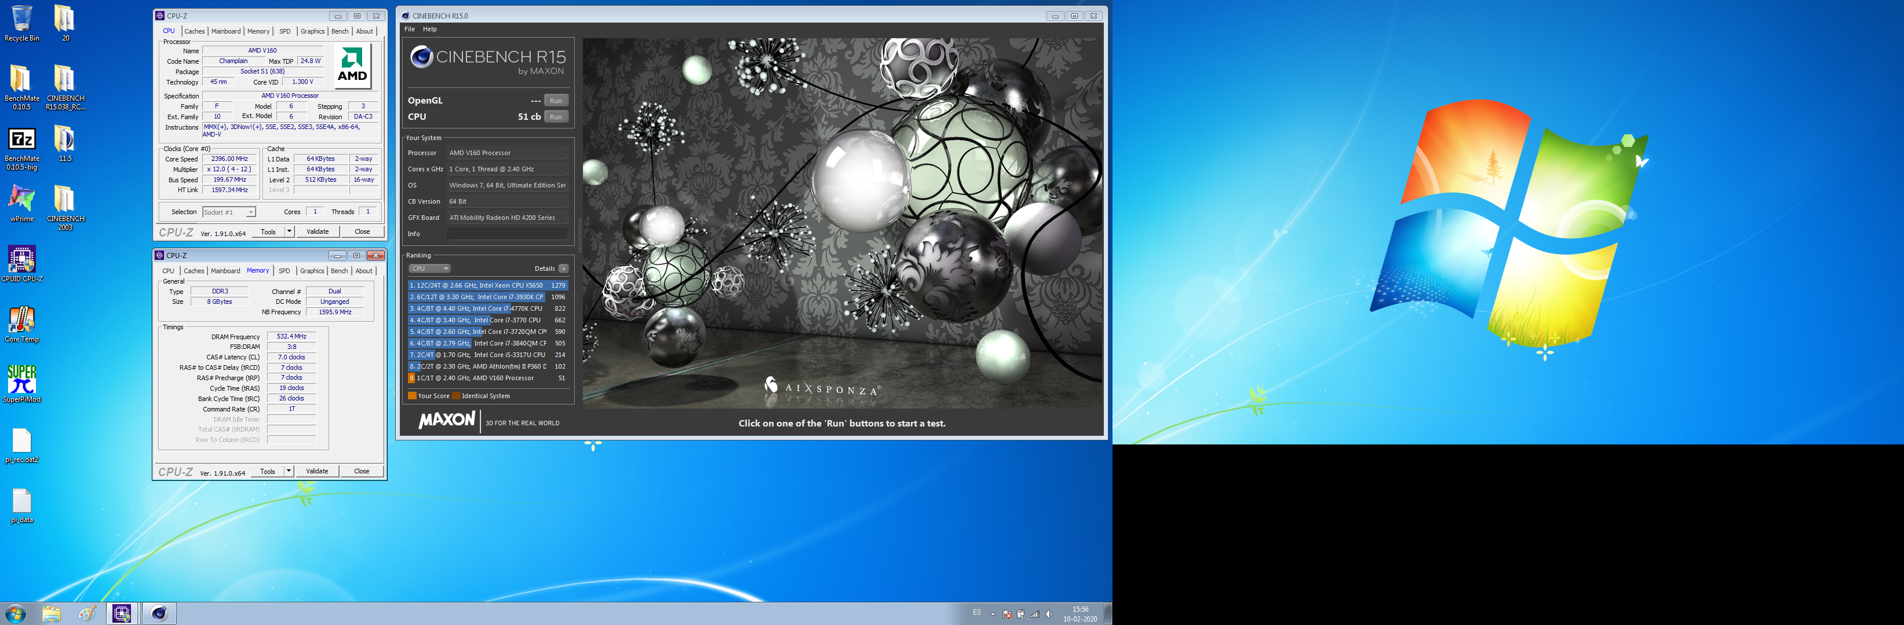Switch to CPU-Z via taskbar button
This screenshot has height=625, width=1904.
pyautogui.click(x=122, y=613)
